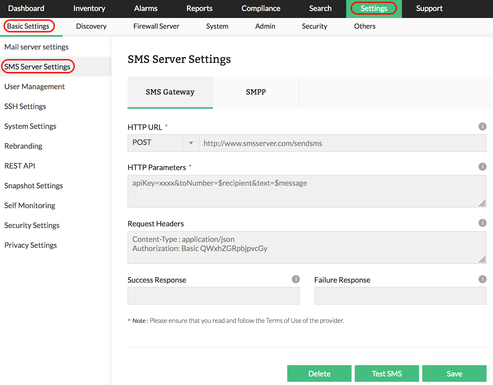Click inside the Success Response field
The image size is (493, 385).
click(x=213, y=296)
